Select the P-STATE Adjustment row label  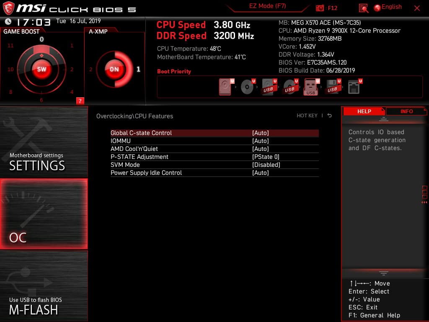139,157
